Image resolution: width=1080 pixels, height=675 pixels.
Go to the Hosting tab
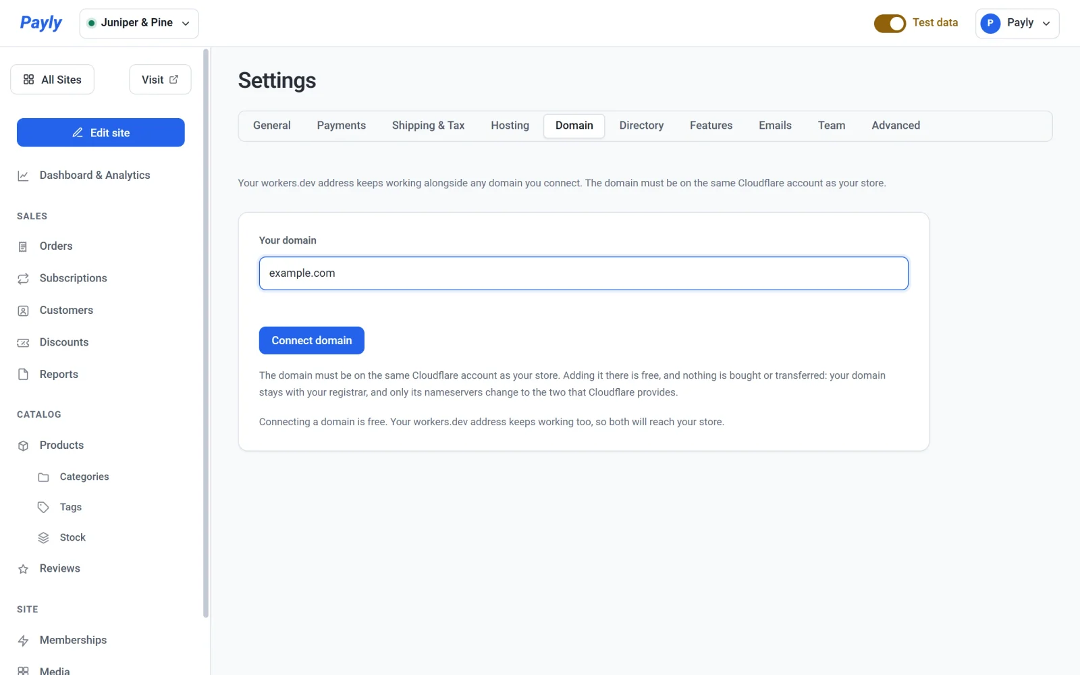pyautogui.click(x=510, y=126)
